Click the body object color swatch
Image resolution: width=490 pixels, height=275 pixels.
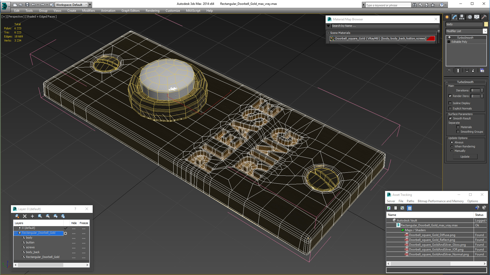[486, 24]
